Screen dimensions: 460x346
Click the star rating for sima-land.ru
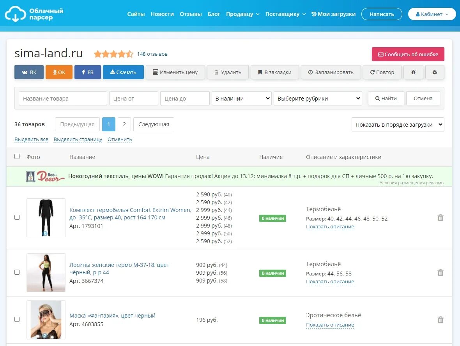[x=113, y=54]
